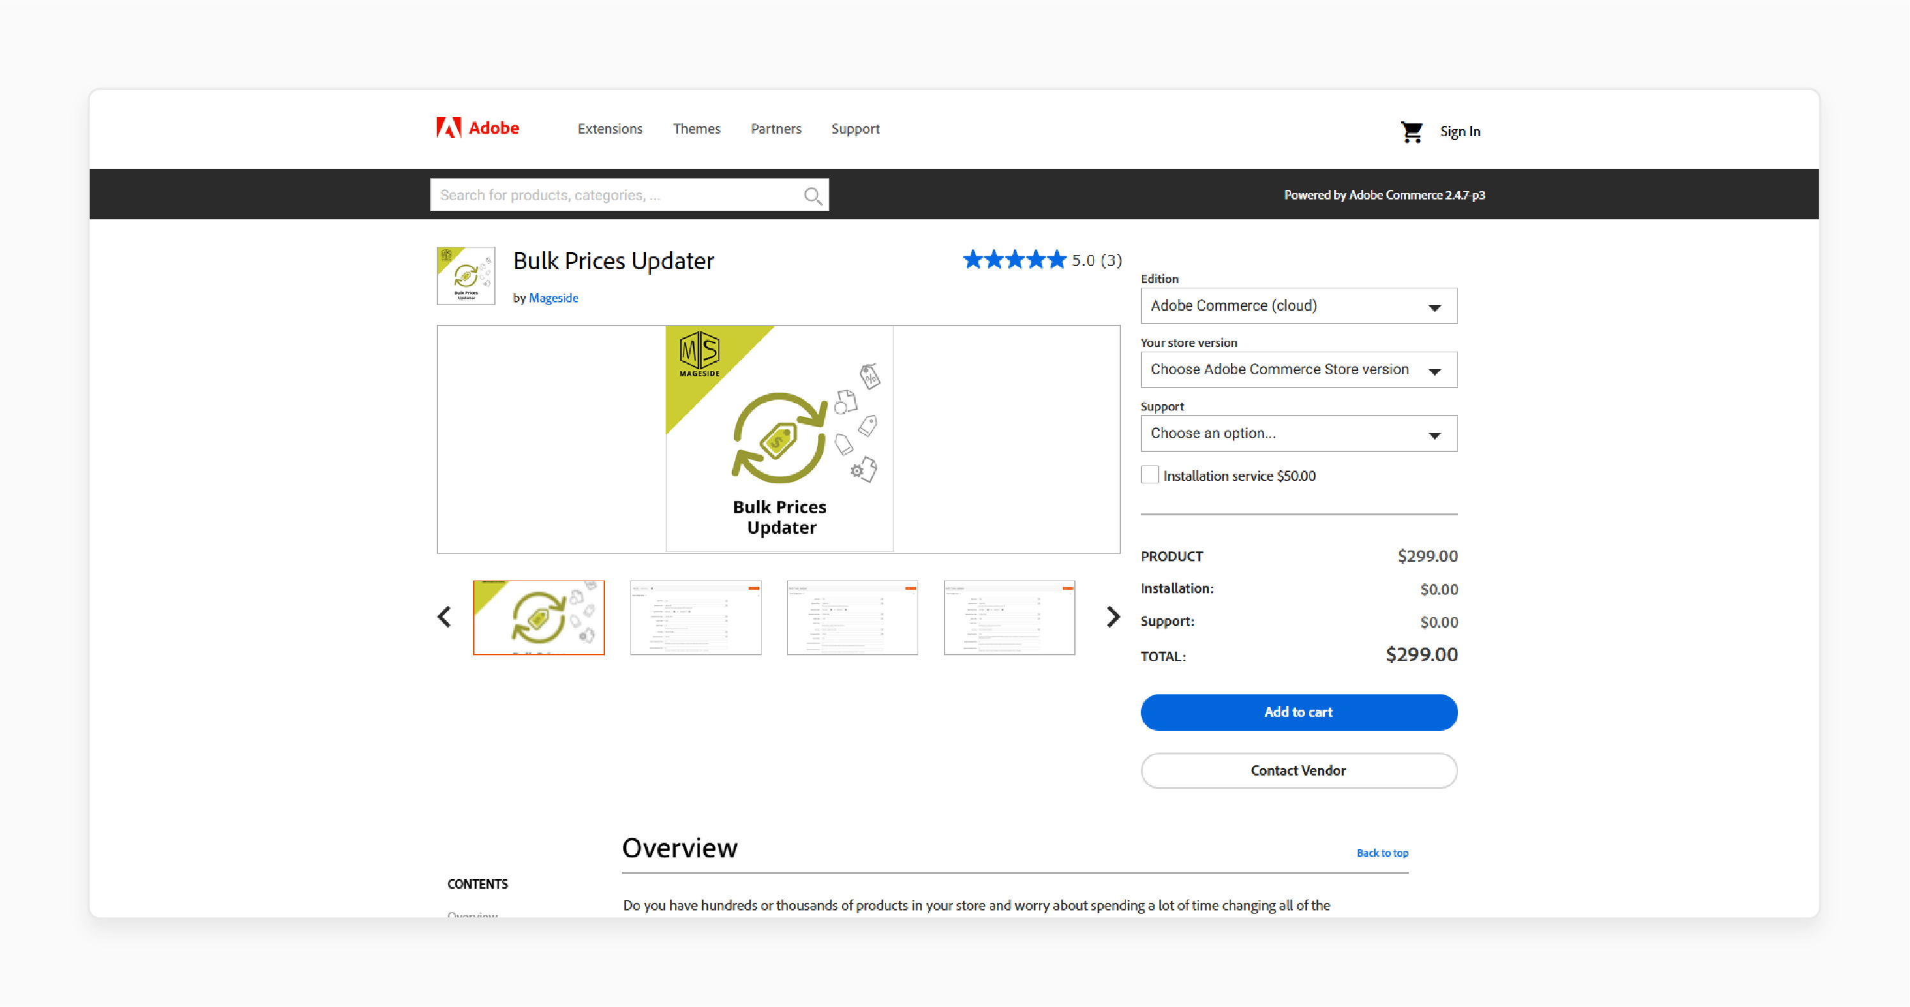Image resolution: width=1910 pixels, height=1007 pixels.
Task: Select the fourth screenshot thumbnail
Action: tap(1009, 618)
